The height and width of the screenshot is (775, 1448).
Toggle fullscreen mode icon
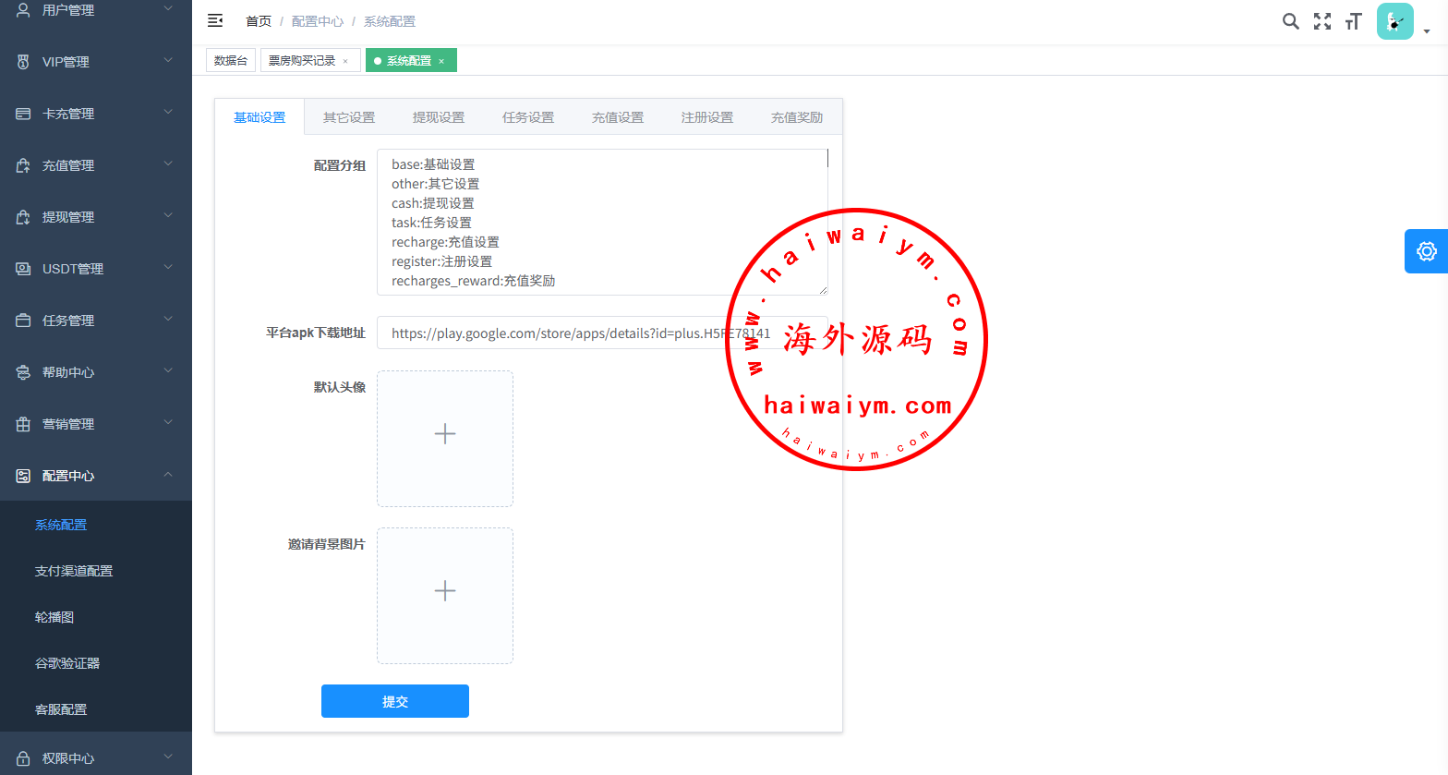coord(1322,21)
